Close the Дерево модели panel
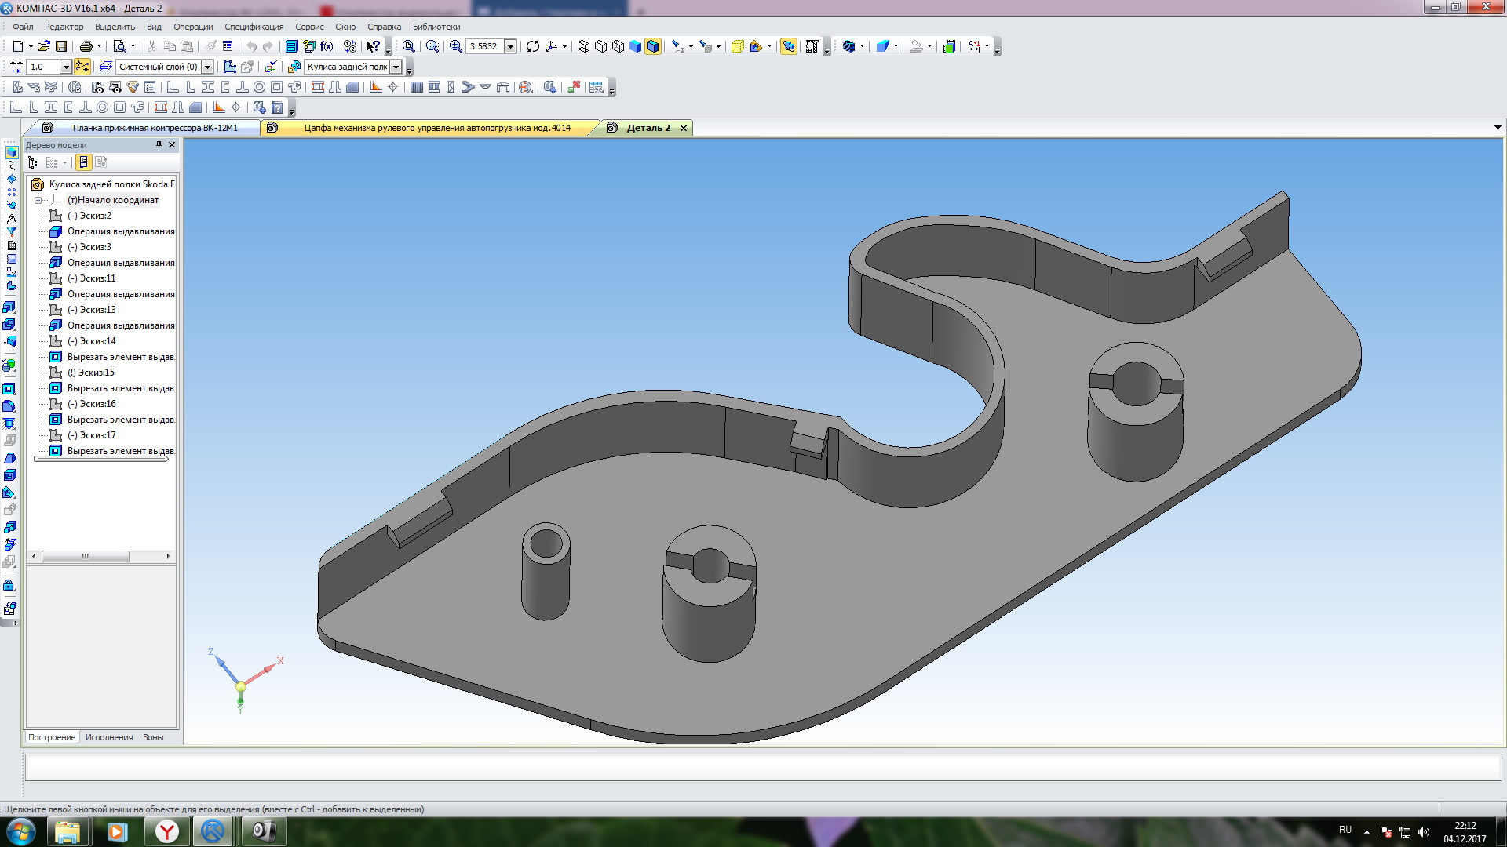 (172, 145)
